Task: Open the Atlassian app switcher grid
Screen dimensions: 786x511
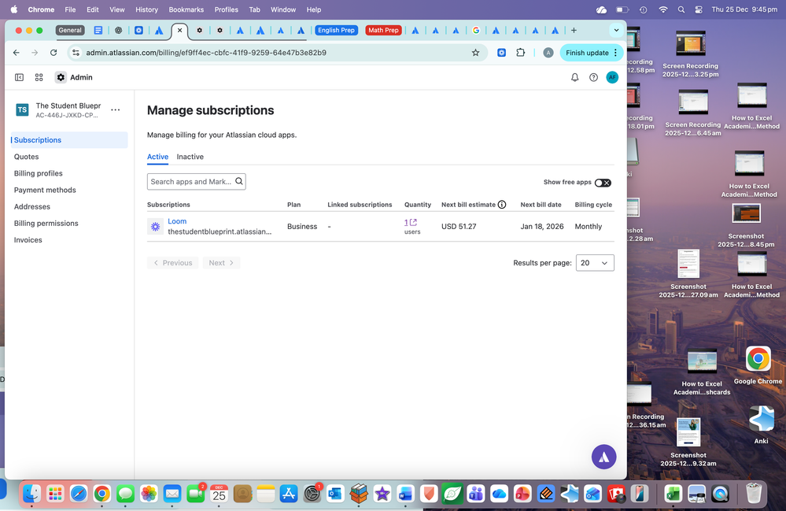Action: tap(39, 77)
